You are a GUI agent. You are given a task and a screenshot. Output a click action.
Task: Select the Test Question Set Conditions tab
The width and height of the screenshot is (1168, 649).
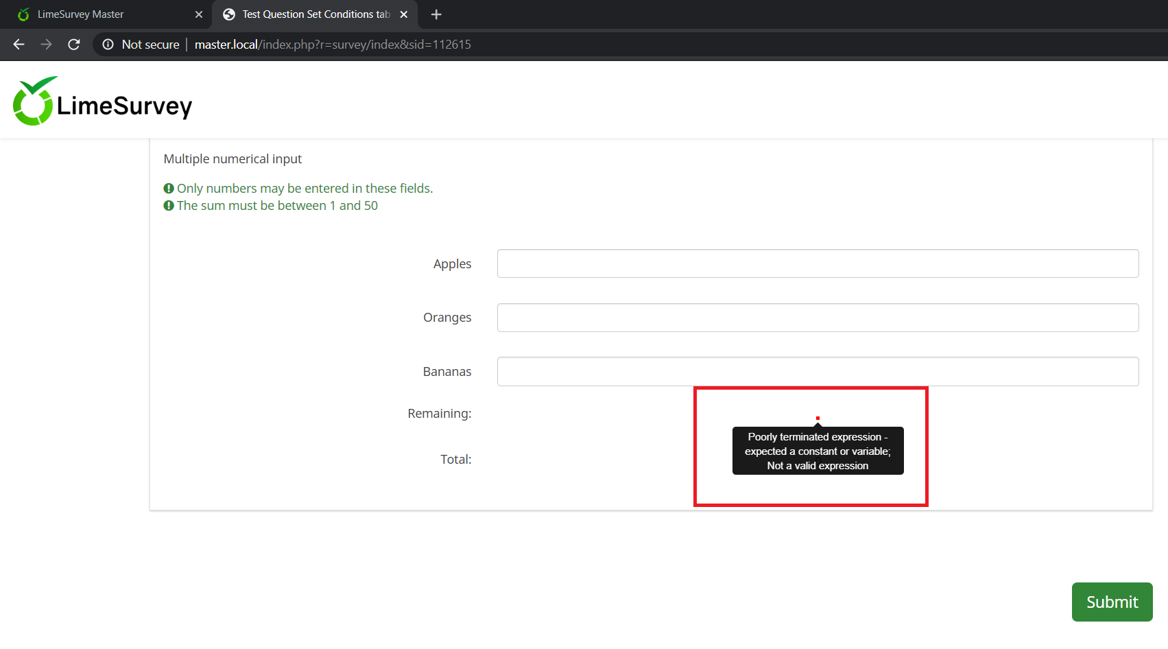pyautogui.click(x=315, y=14)
